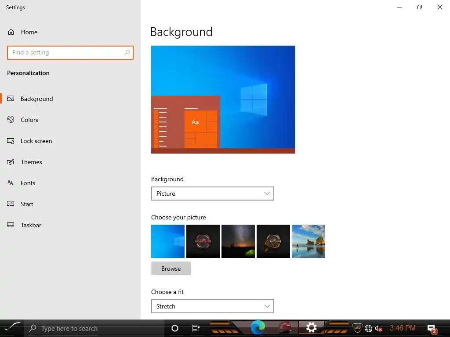Viewport: 450px width, 337px height.
Task: Expand the Background type dropdown showing Picture
Action: point(212,194)
